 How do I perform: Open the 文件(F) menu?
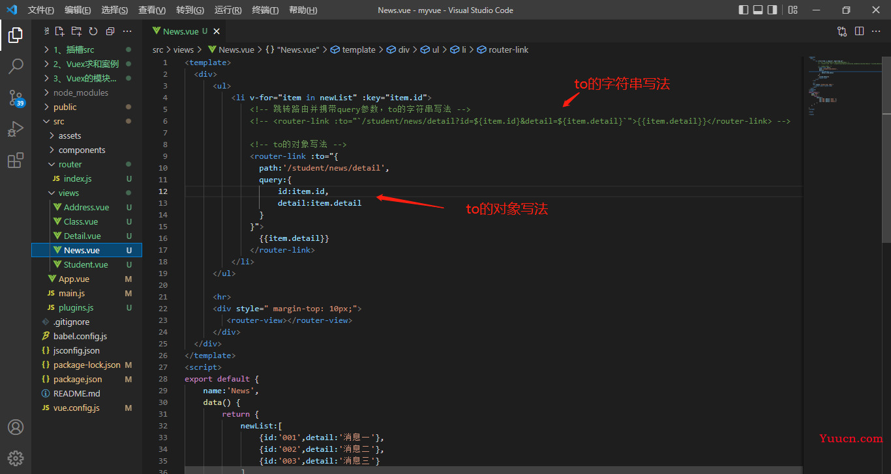pyautogui.click(x=41, y=10)
